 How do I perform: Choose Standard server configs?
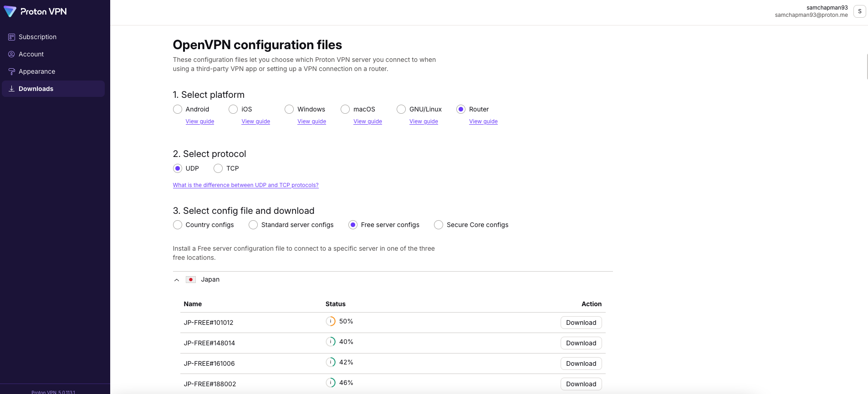point(253,225)
